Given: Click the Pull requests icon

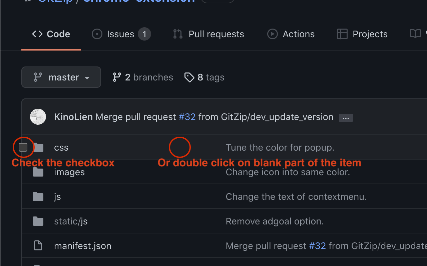Looking at the screenshot, I should [177, 34].
